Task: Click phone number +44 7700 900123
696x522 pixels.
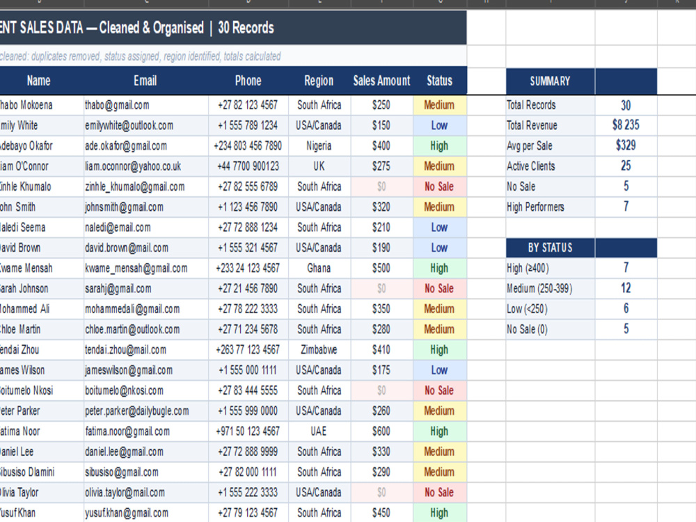Action: (248, 166)
